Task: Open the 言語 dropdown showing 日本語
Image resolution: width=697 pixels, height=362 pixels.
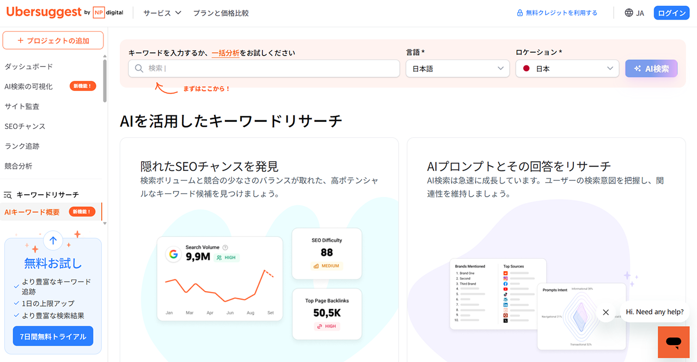Action: click(457, 69)
